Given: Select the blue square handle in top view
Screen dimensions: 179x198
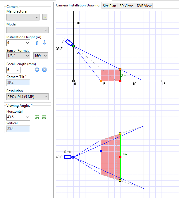Looking at the screenshot, I should 101,151.
